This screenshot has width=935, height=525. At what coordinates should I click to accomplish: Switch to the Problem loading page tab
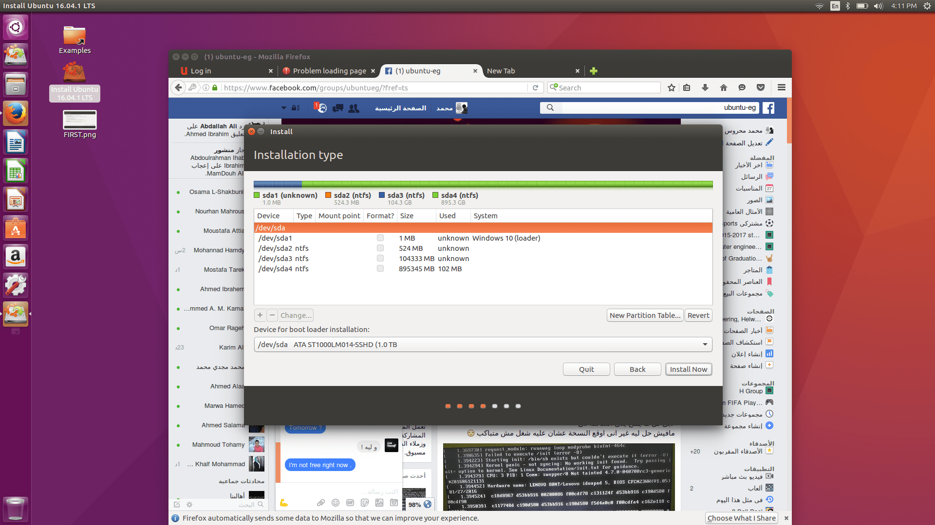329,70
